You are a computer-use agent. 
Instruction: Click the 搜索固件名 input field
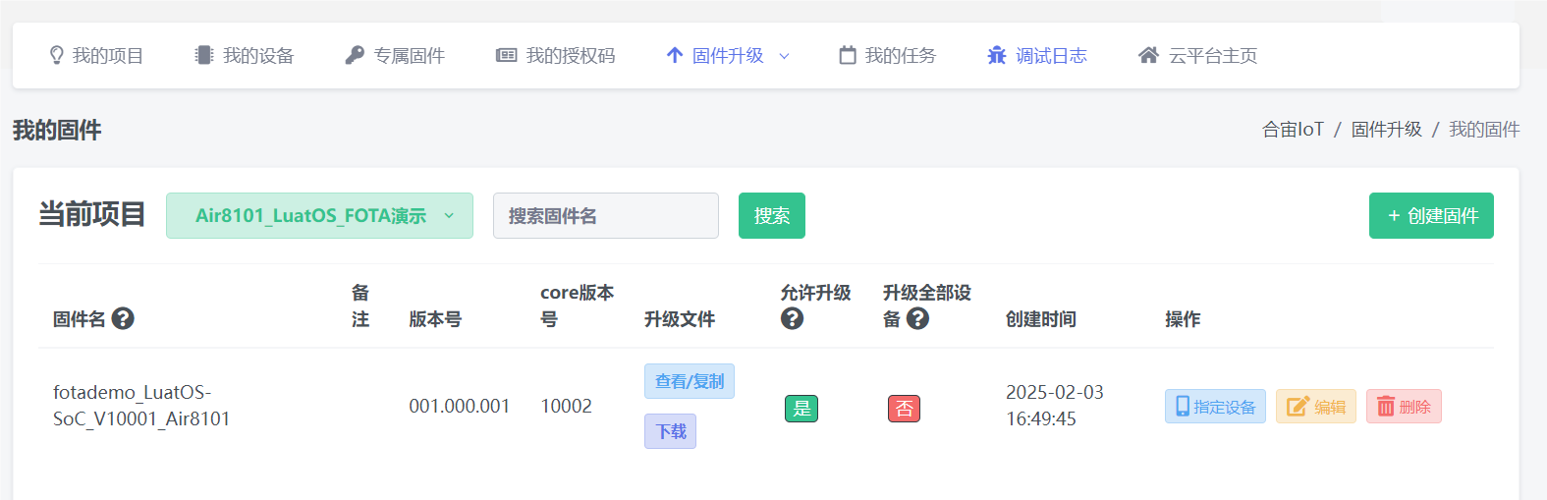coord(606,215)
